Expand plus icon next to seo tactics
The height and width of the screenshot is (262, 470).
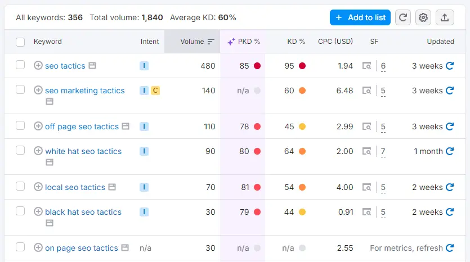click(x=38, y=66)
